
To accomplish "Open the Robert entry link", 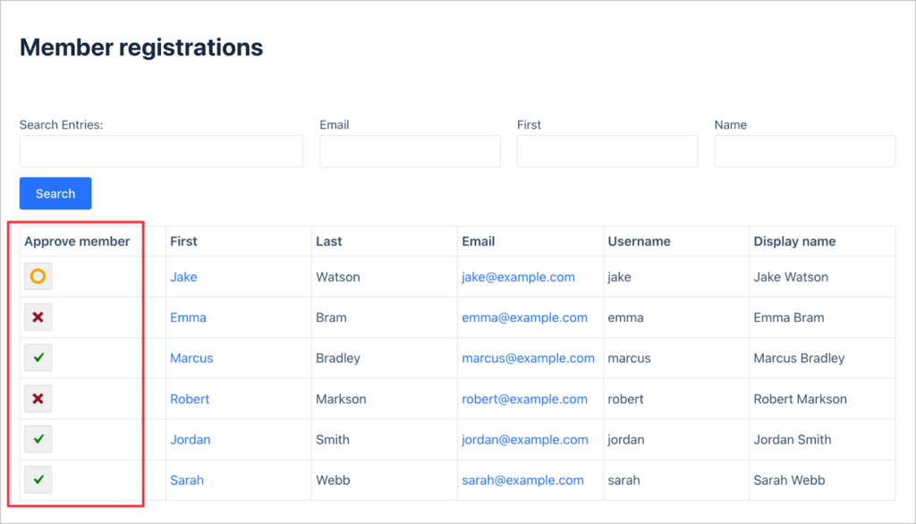I will click(x=190, y=399).
